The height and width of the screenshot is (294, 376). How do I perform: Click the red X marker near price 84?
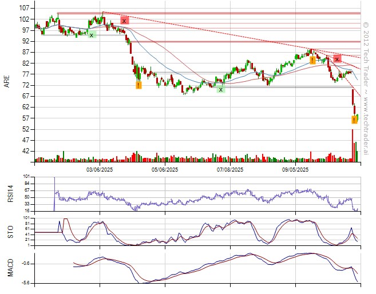pos(338,59)
